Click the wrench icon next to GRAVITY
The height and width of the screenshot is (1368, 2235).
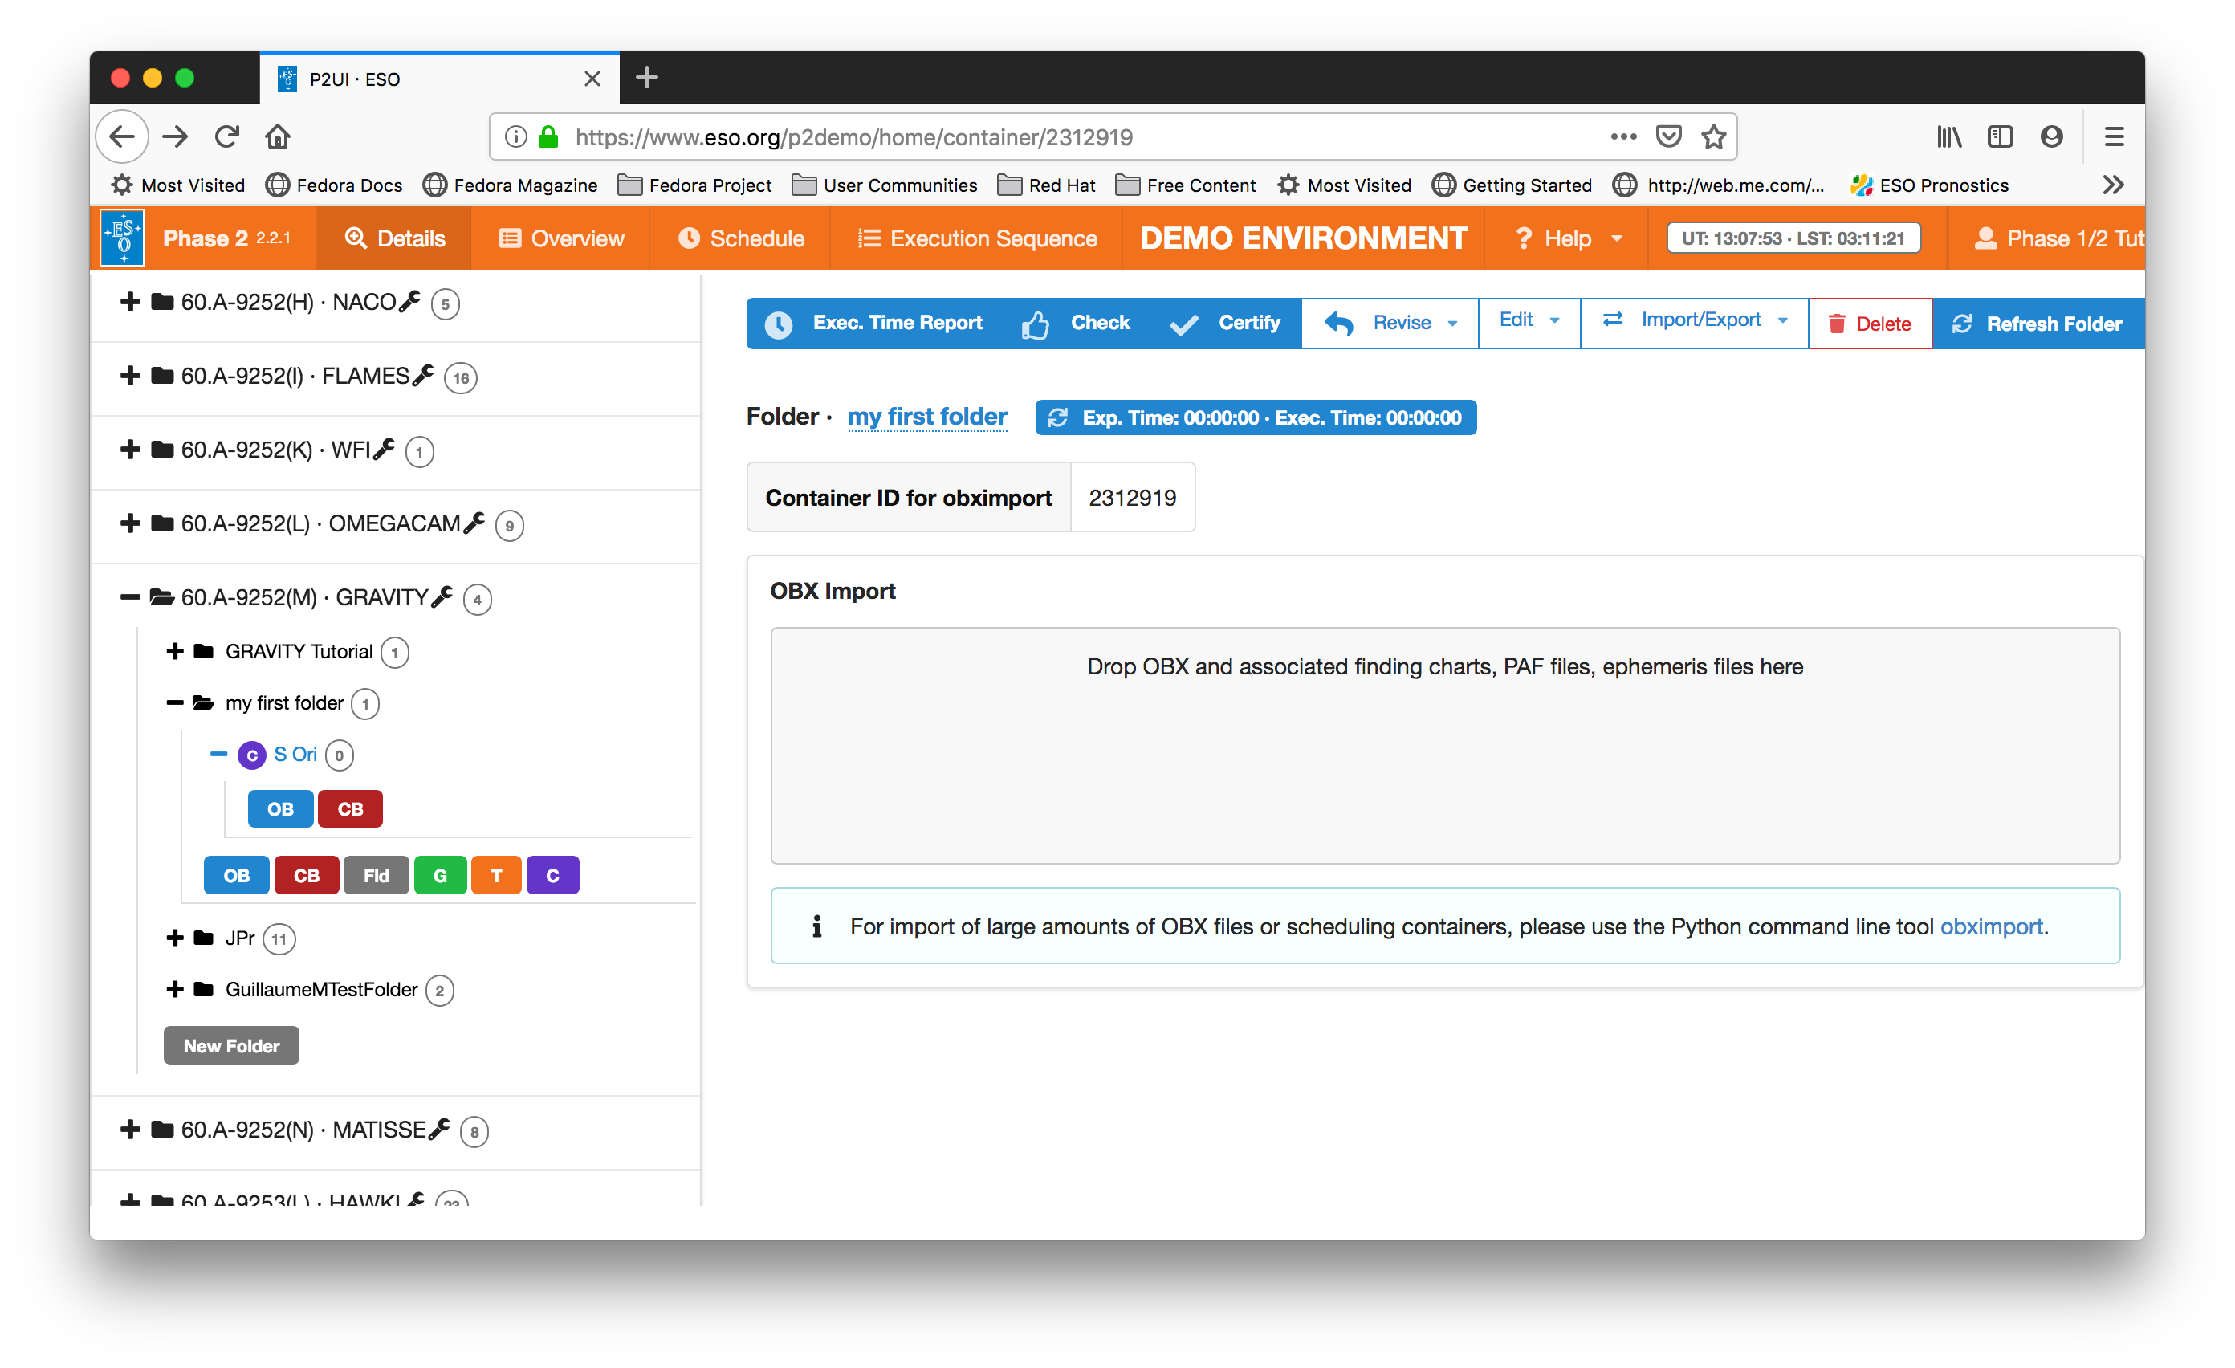(x=442, y=597)
